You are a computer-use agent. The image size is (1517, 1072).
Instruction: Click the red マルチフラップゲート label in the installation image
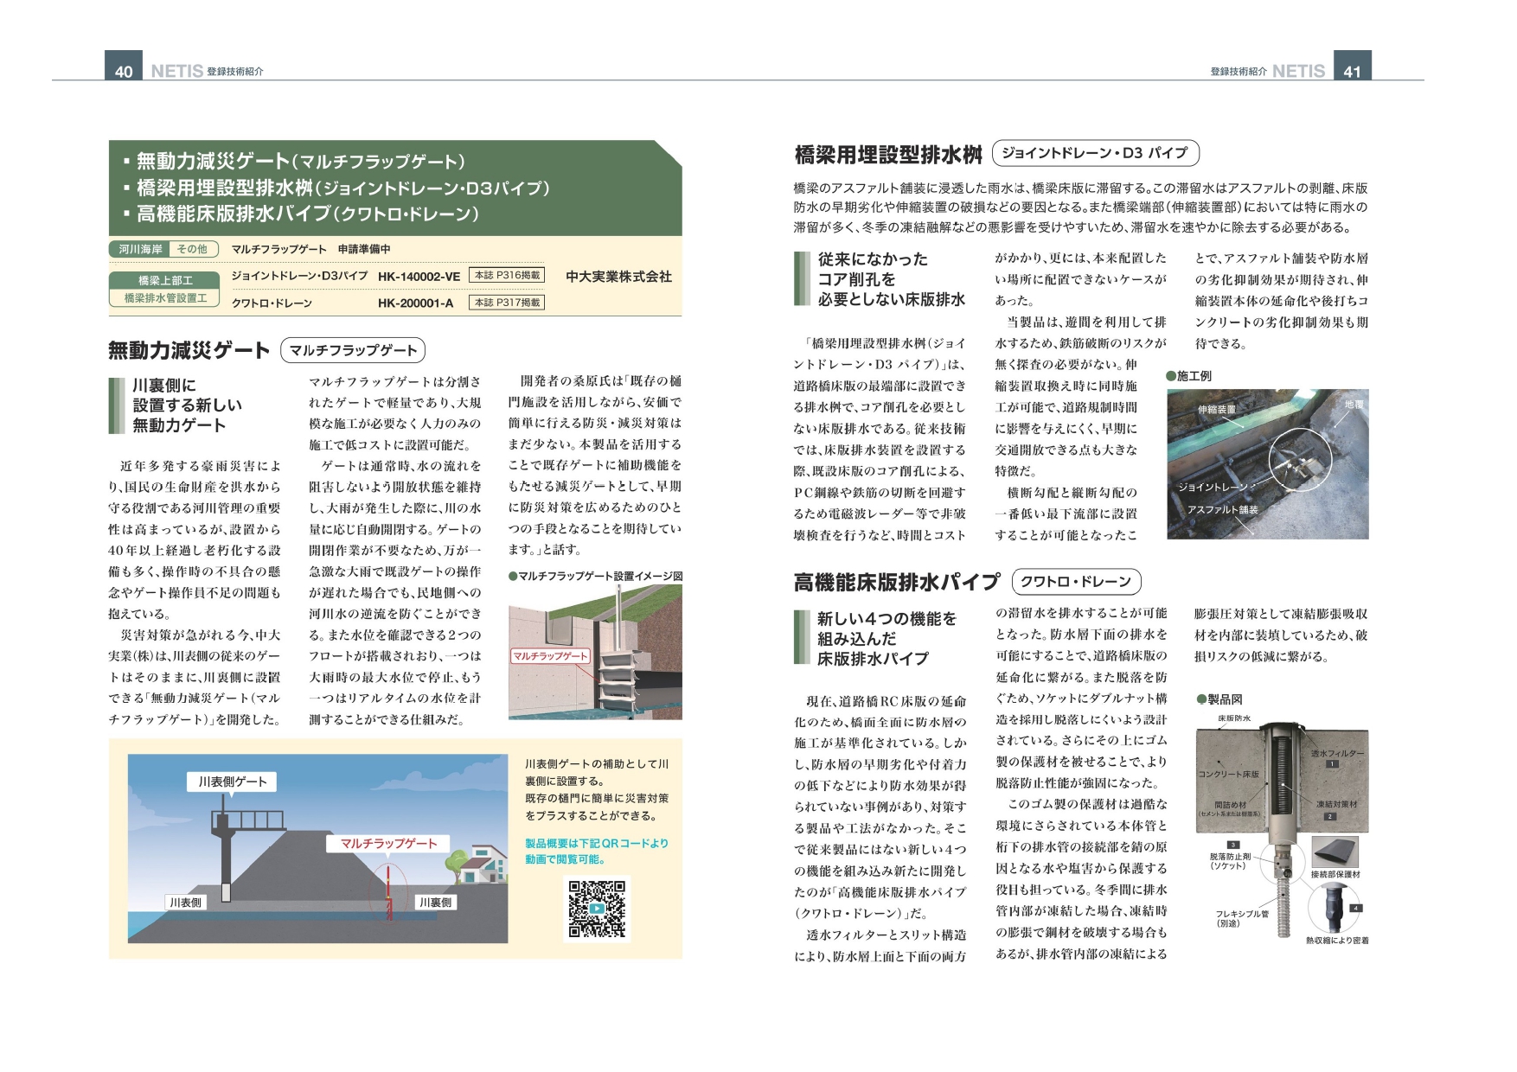pos(550,656)
